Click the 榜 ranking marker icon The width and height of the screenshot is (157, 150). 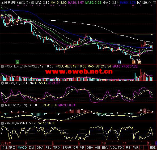139,62
